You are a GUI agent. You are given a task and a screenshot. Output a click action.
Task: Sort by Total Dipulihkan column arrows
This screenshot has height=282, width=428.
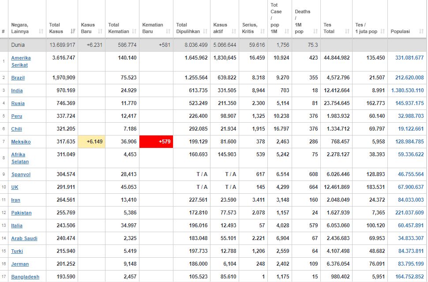click(205, 31)
